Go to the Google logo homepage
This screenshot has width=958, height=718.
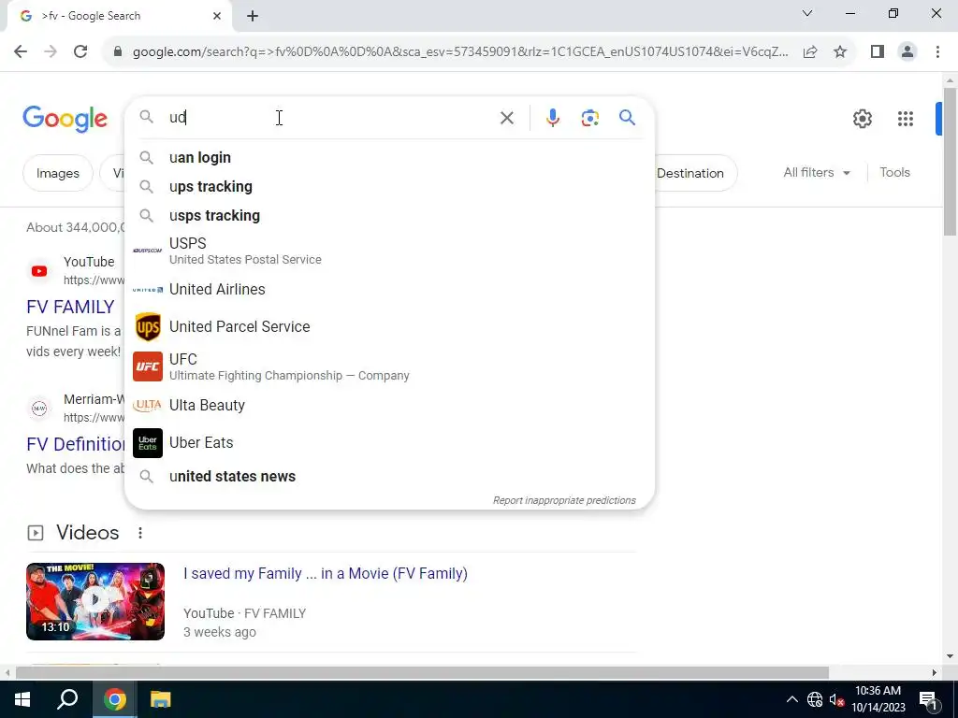pos(65,119)
